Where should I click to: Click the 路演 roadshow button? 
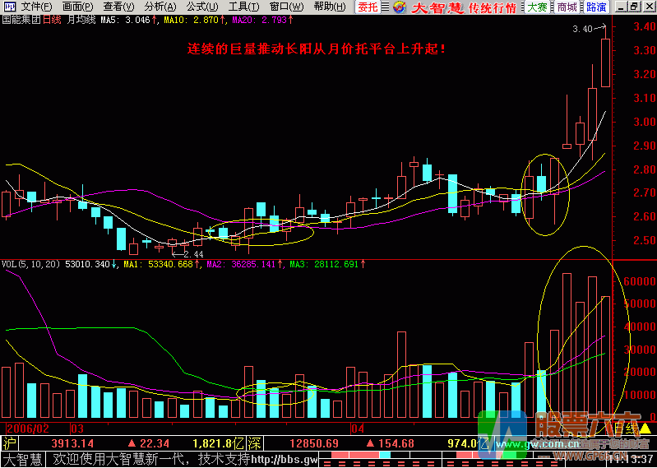point(596,7)
